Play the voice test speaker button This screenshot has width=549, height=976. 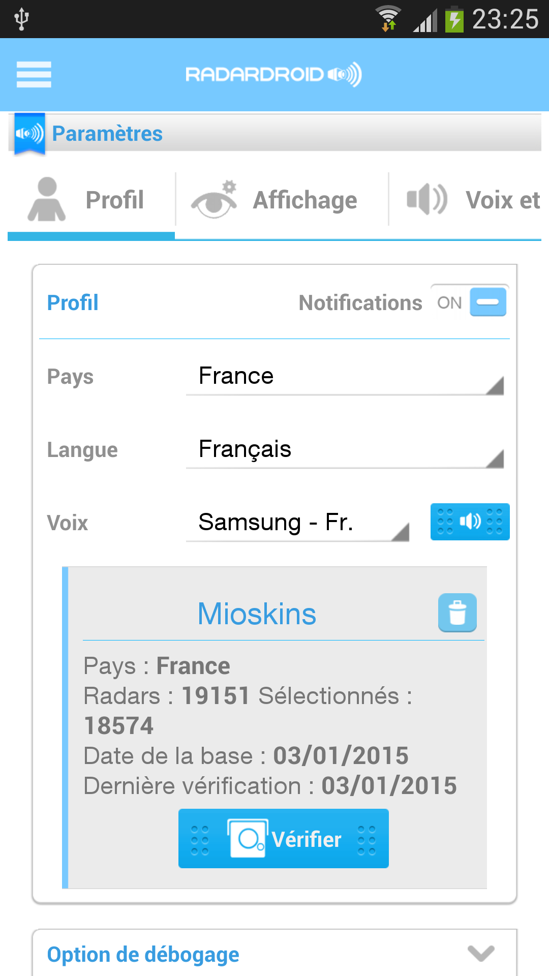pyautogui.click(x=470, y=522)
